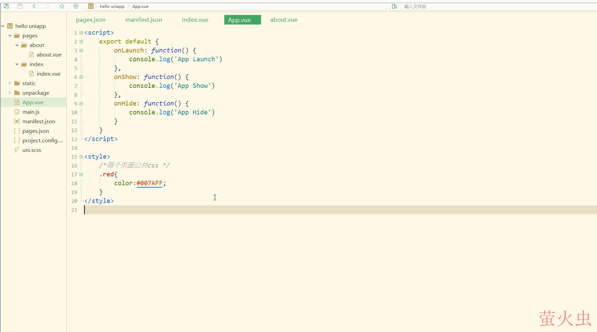Click the about.vue file icon

point(31,54)
